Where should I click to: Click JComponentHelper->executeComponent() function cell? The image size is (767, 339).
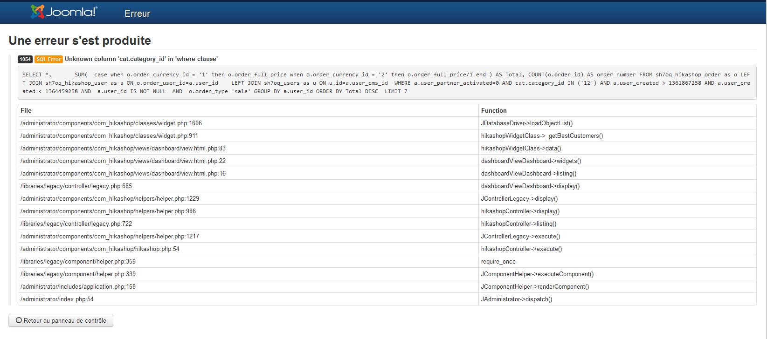pyautogui.click(x=617, y=274)
